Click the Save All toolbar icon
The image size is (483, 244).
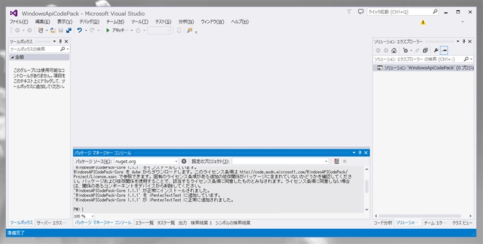tap(69, 30)
